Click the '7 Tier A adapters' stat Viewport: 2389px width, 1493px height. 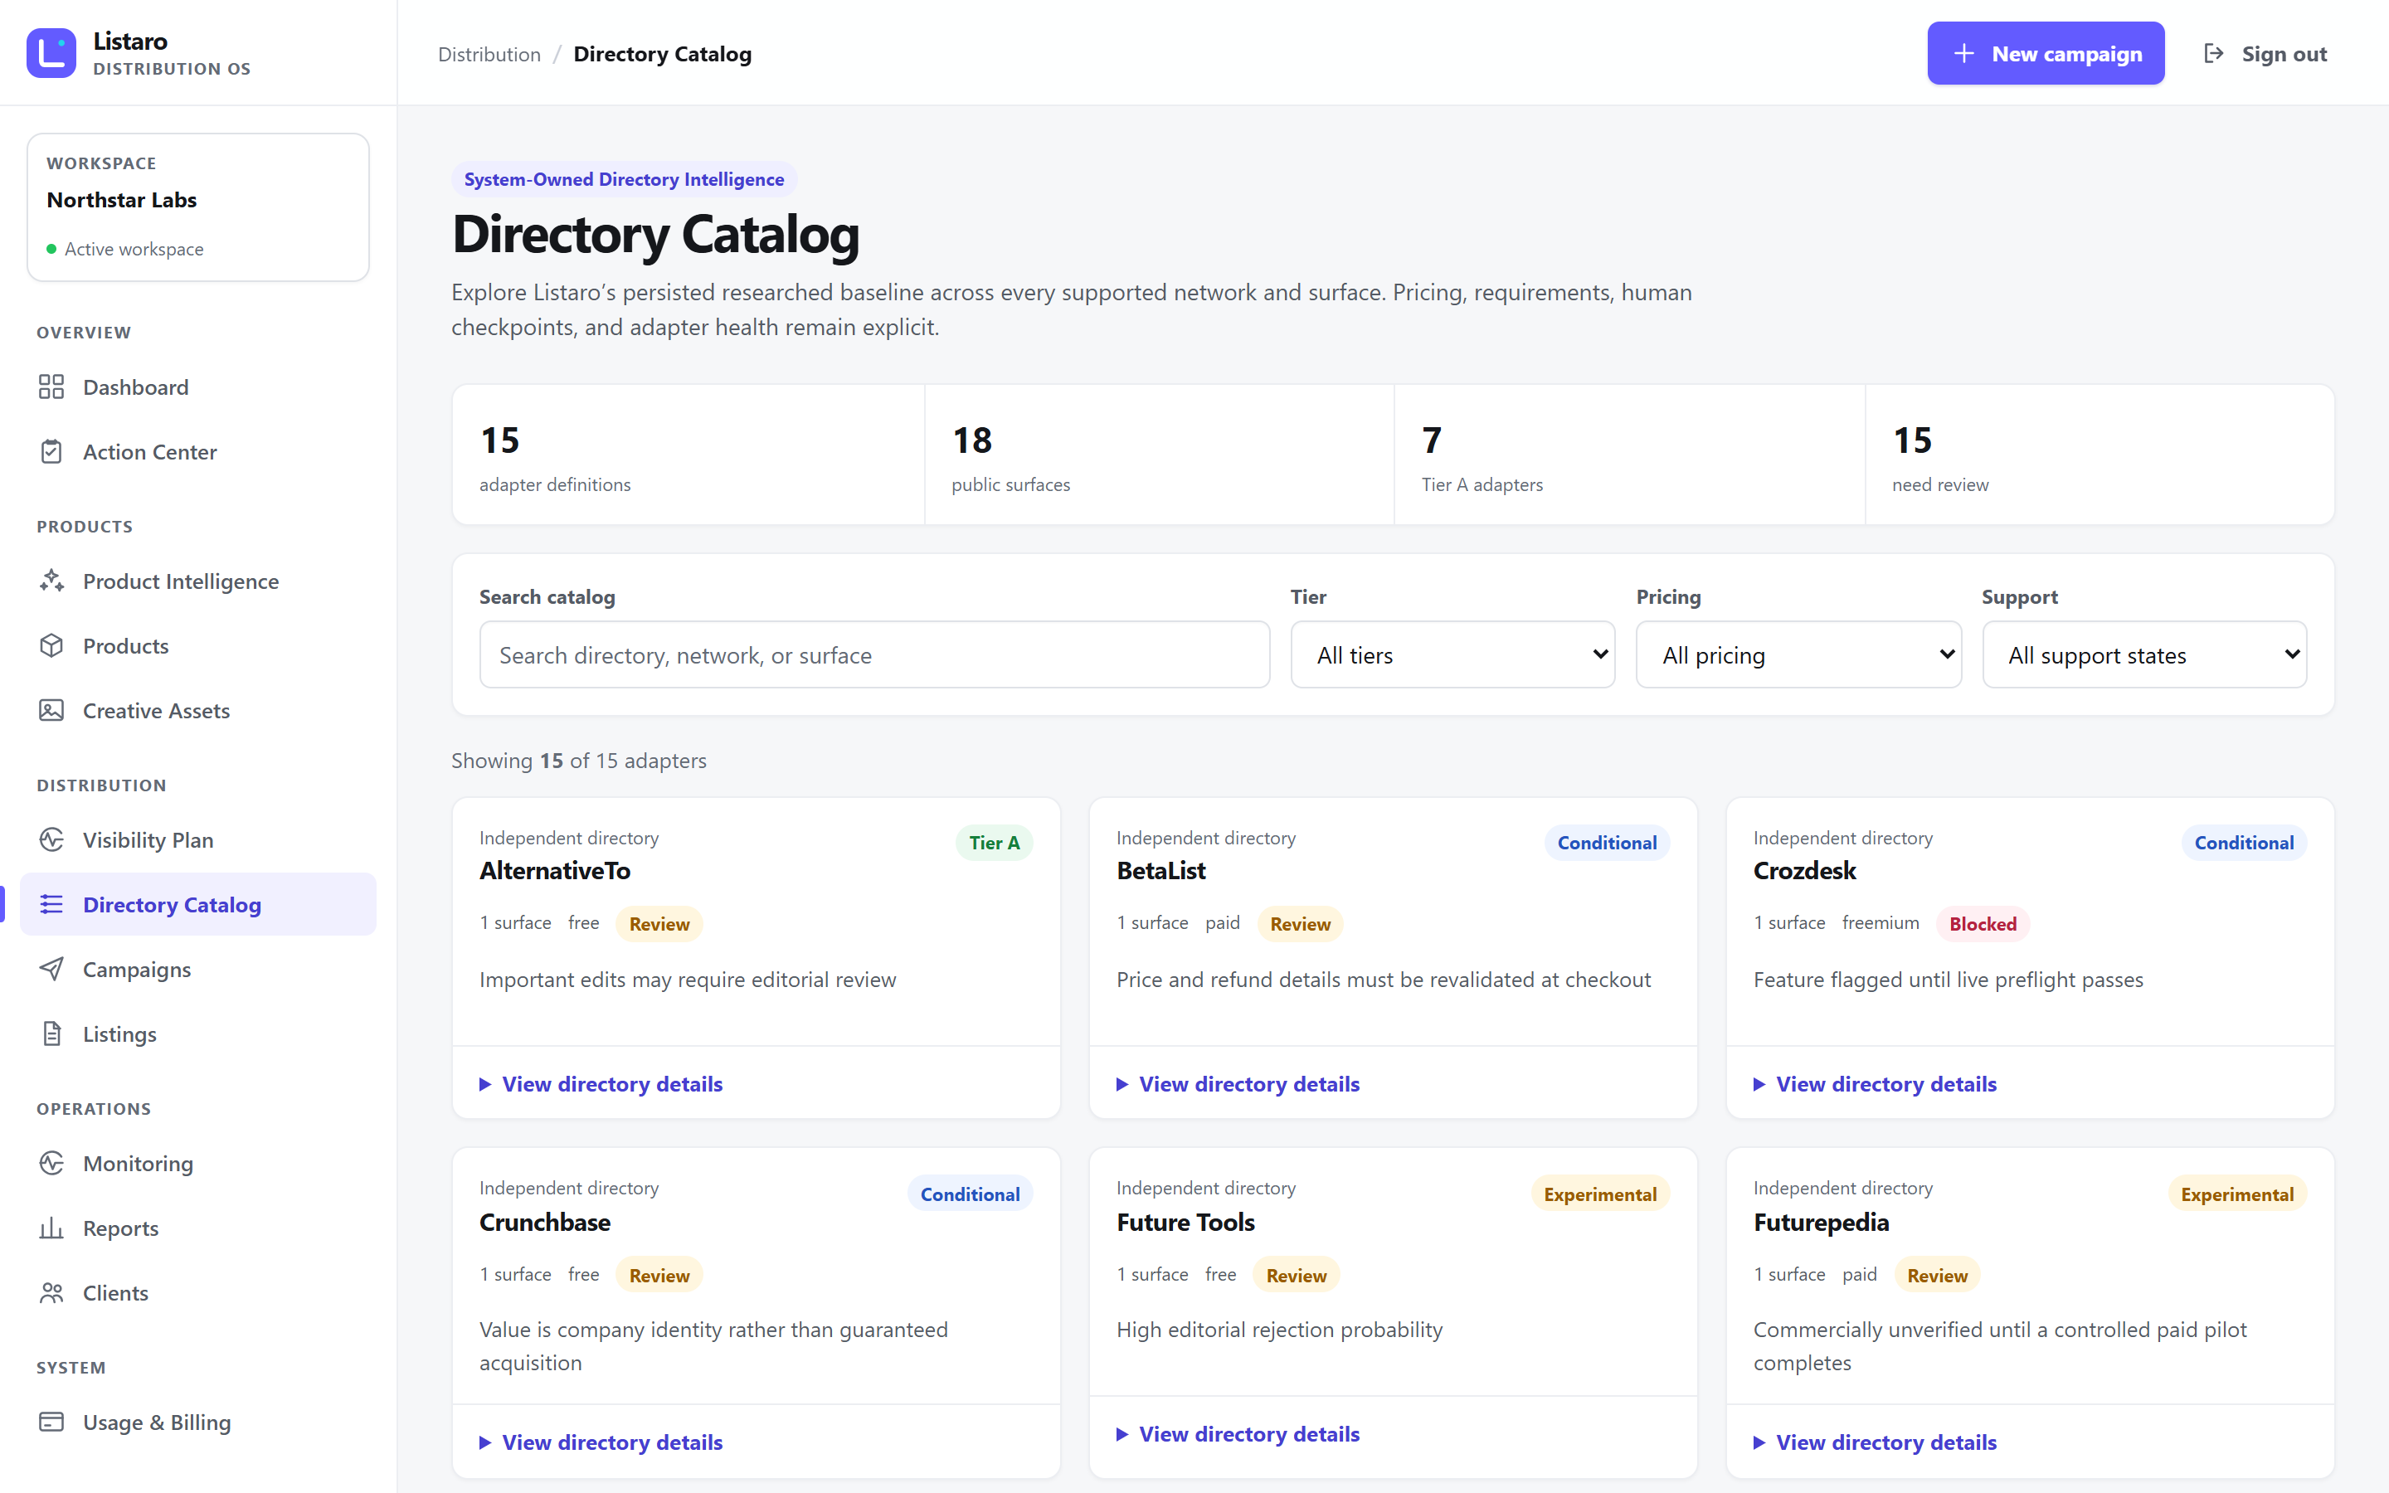click(1629, 455)
